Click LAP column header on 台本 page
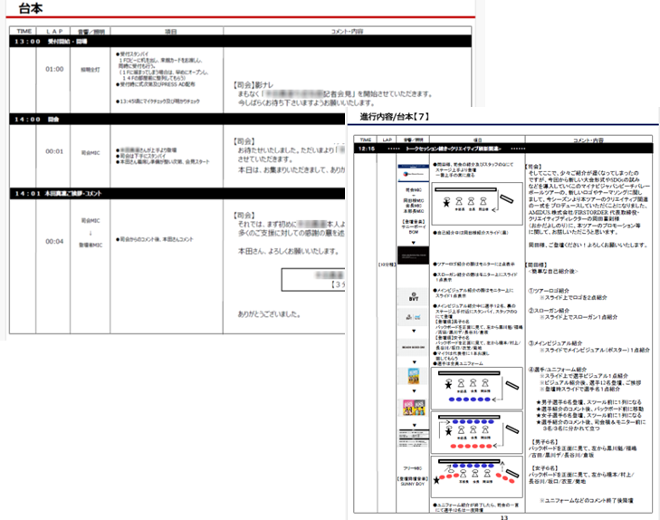The width and height of the screenshot is (660, 520). click(54, 31)
